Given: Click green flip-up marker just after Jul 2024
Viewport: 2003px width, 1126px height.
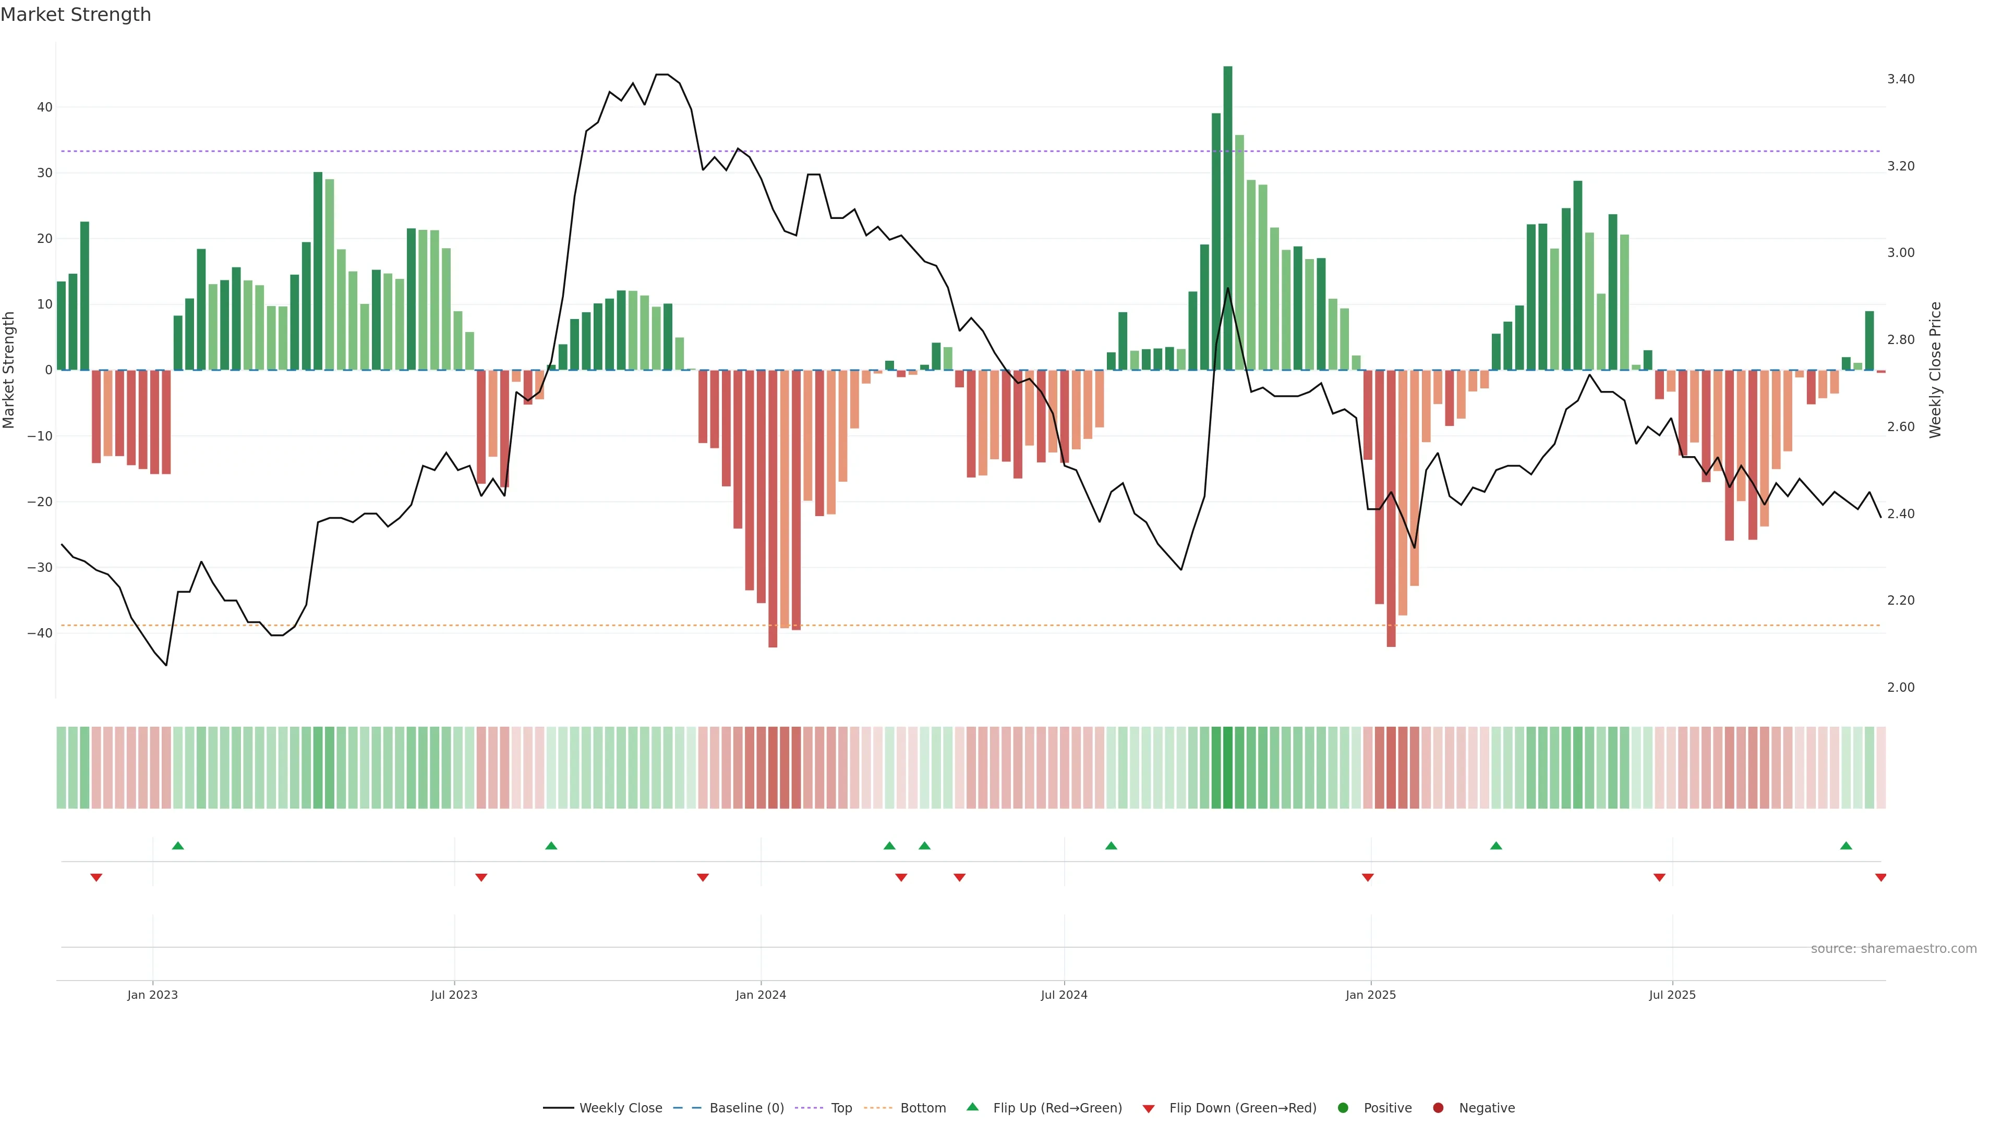Looking at the screenshot, I should coord(1111,846).
